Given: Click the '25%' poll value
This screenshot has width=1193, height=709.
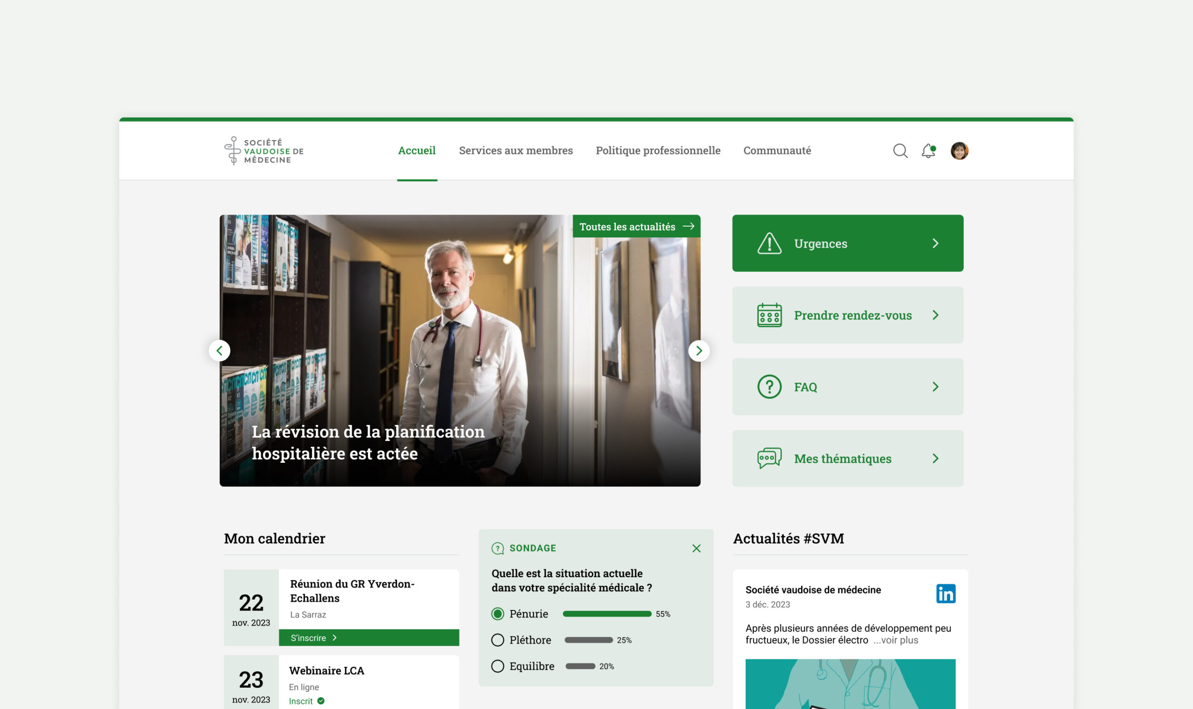Looking at the screenshot, I should click(624, 640).
